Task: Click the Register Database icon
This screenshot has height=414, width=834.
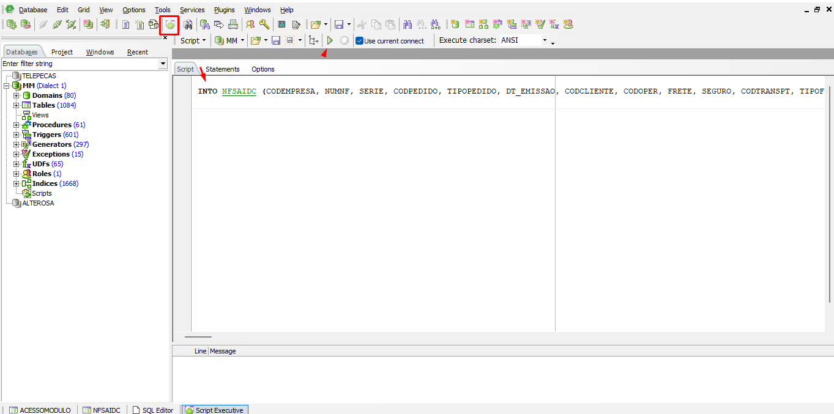Action: (x=11, y=24)
